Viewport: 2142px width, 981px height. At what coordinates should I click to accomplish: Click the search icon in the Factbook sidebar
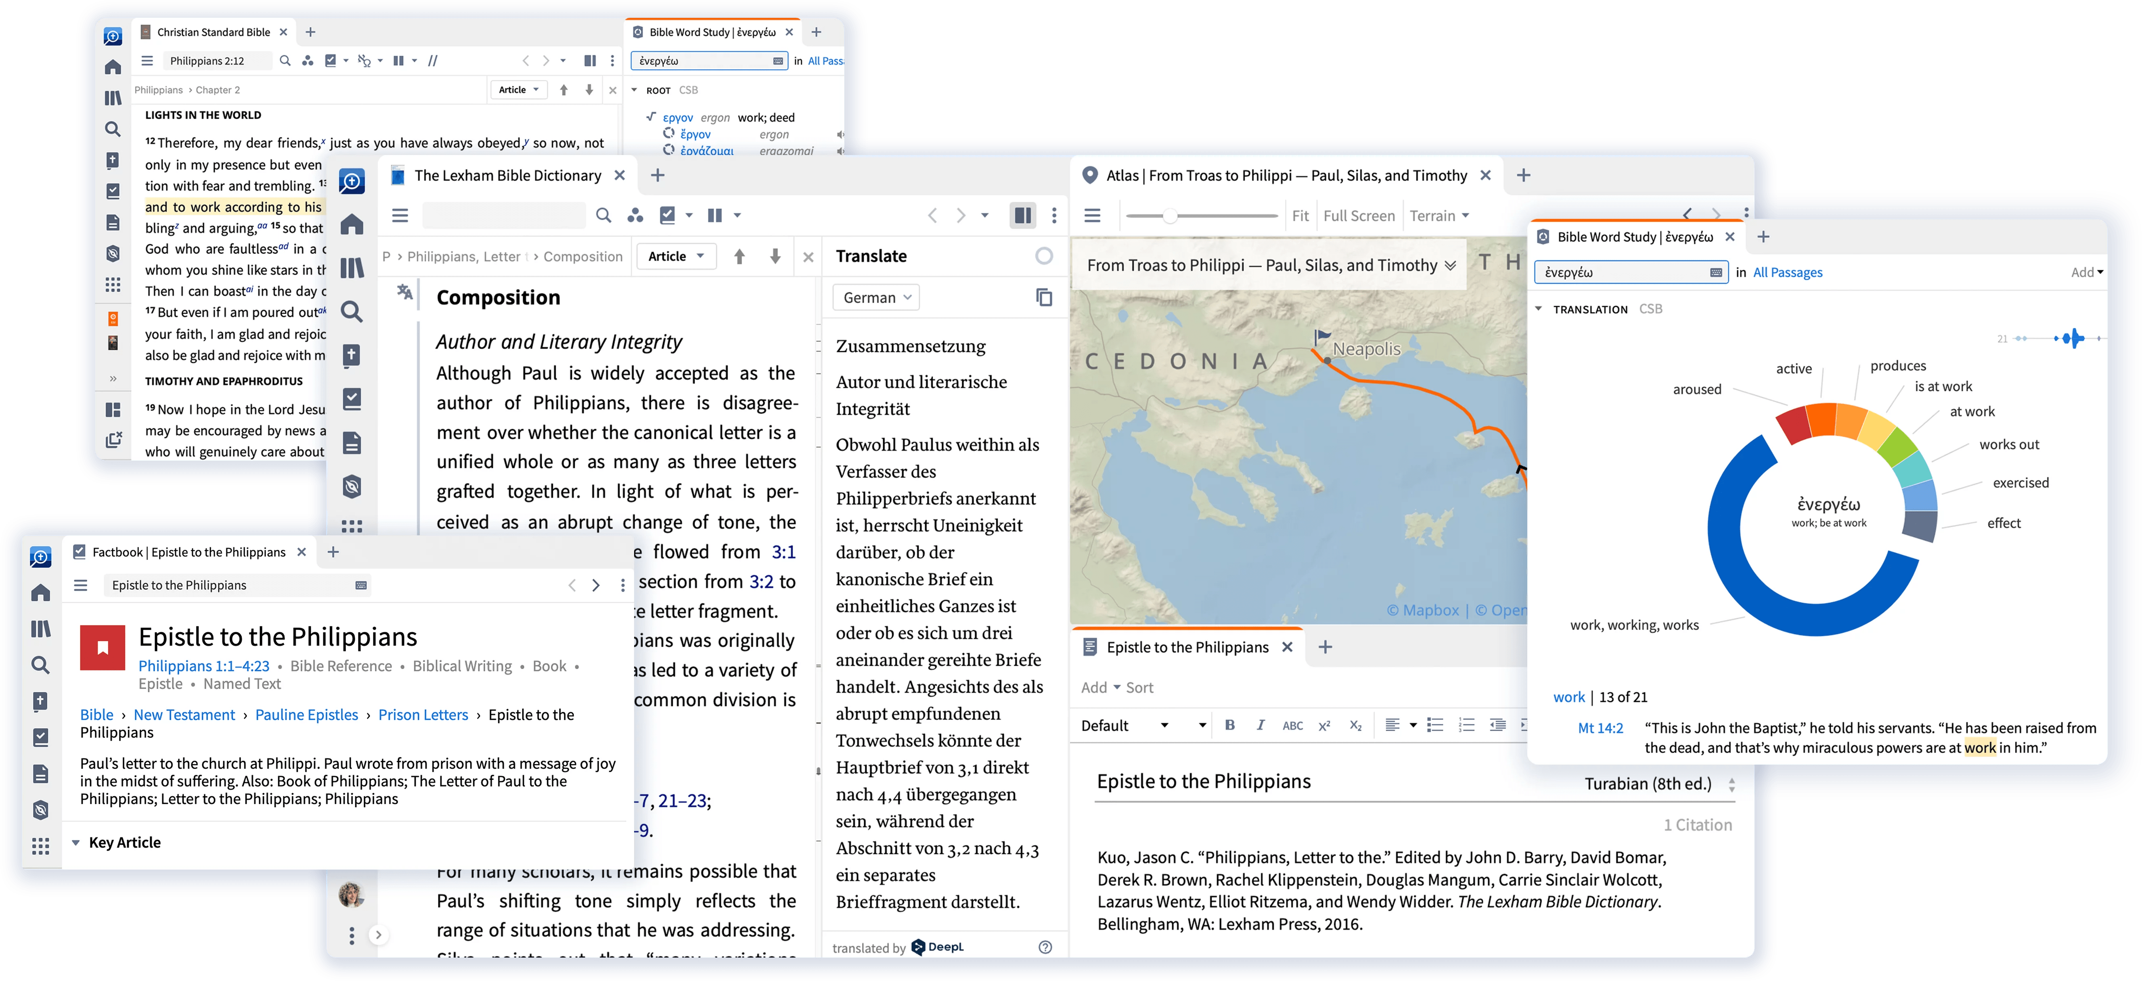pyautogui.click(x=40, y=665)
